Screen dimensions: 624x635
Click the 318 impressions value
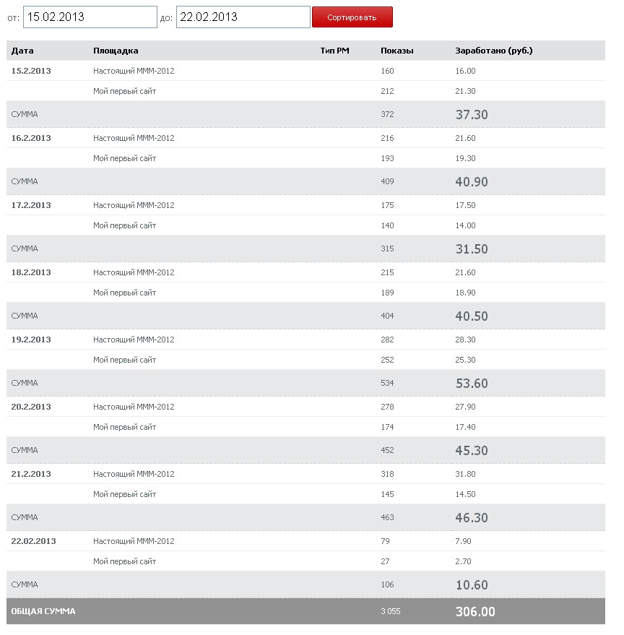pos(387,474)
